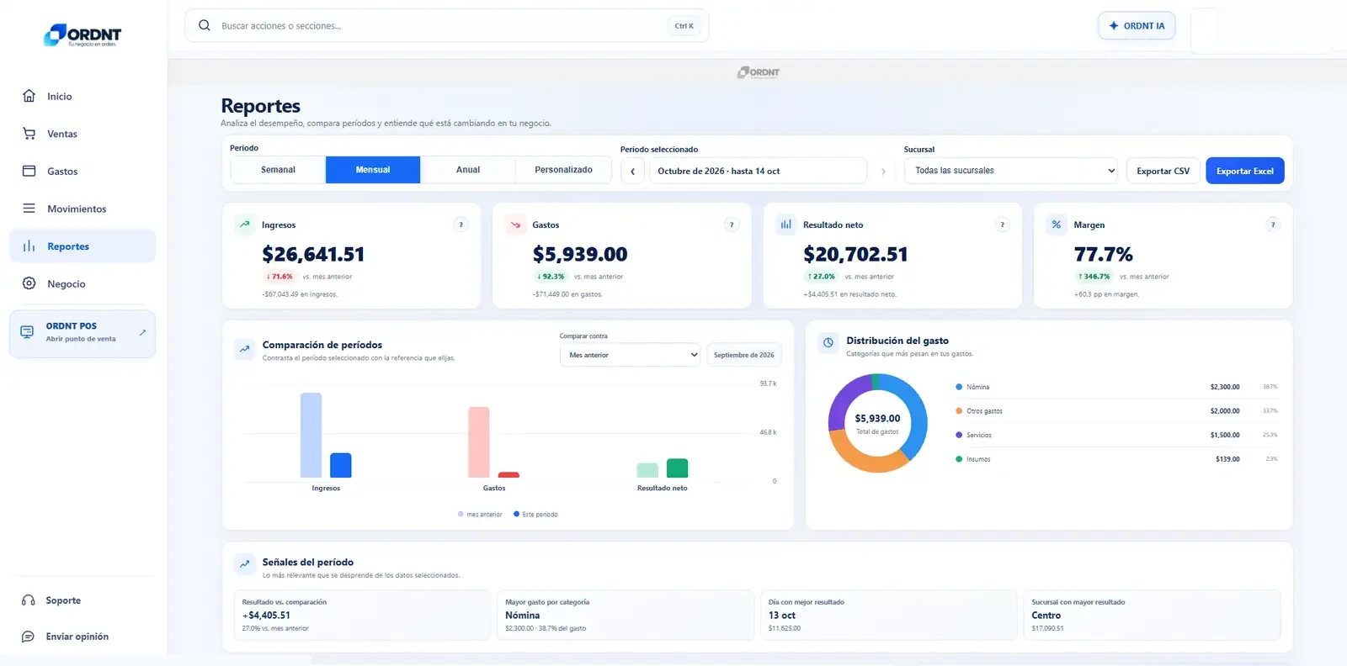Focus the Buscar acciones search field

(447, 26)
